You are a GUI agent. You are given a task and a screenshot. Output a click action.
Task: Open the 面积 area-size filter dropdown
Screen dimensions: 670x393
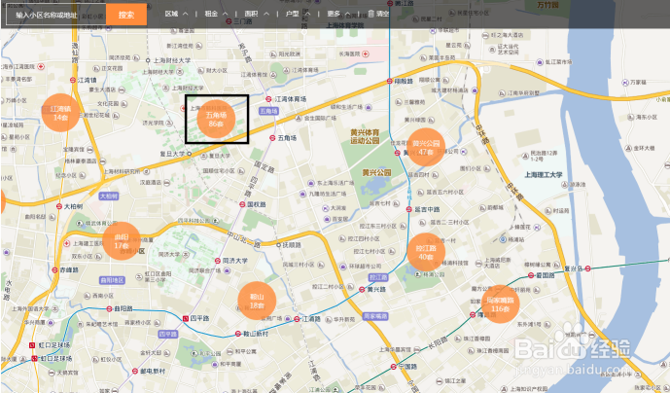click(257, 14)
